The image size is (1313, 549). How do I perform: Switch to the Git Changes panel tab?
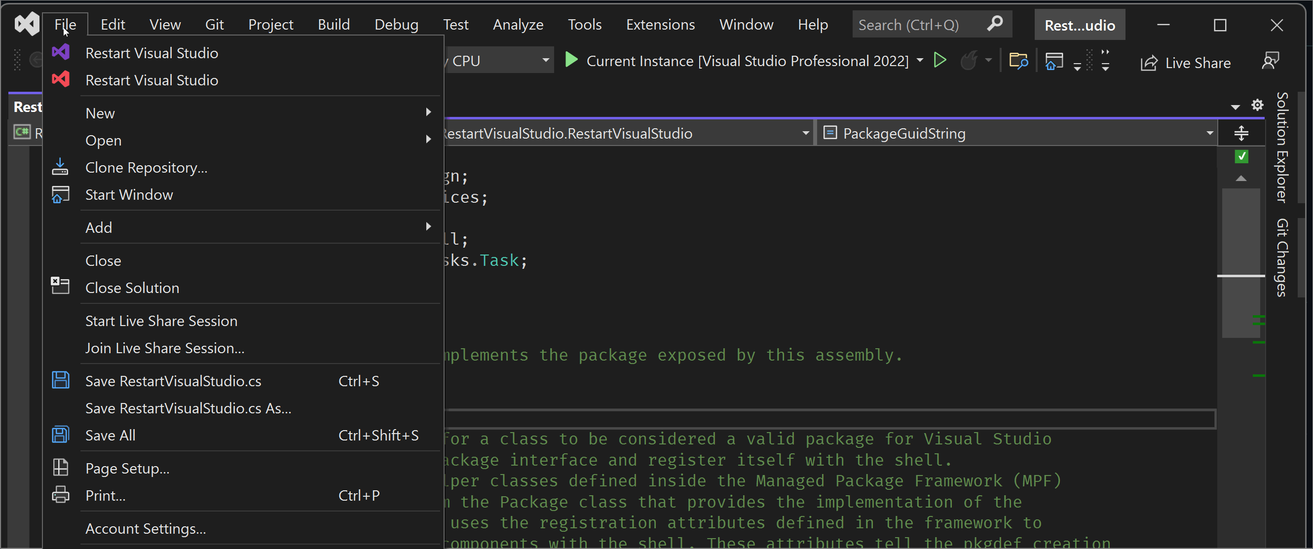pyautogui.click(x=1282, y=257)
